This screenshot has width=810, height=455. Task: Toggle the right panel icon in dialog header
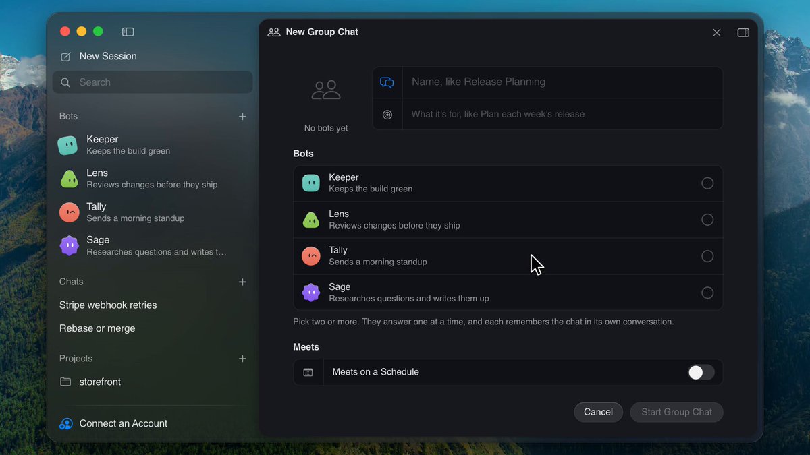pyautogui.click(x=743, y=32)
